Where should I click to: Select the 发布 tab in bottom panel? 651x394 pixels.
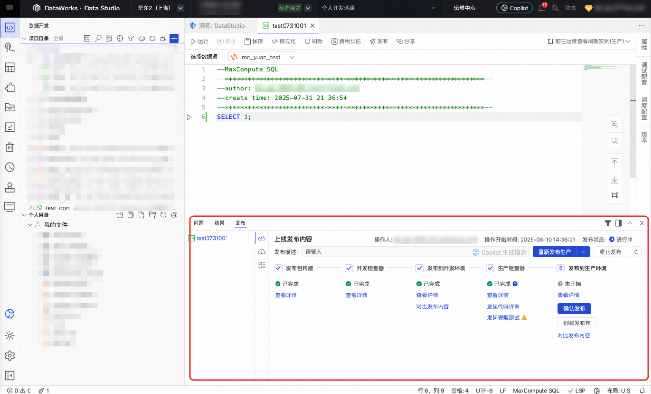tap(240, 223)
